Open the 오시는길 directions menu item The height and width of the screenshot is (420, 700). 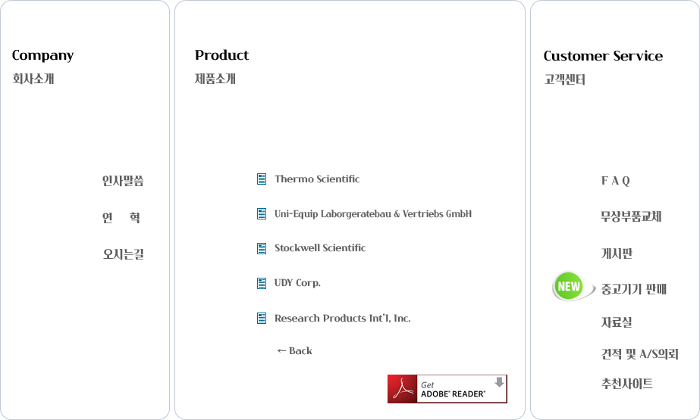pos(123,254)
